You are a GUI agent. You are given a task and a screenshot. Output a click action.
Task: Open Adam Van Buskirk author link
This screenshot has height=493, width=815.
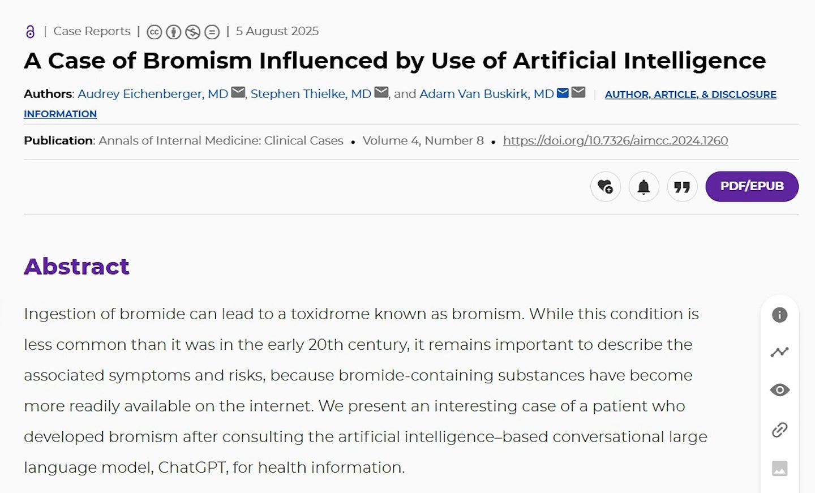[487, 94]
